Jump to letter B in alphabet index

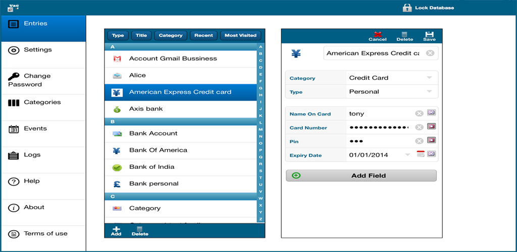pyautogui.click(x=261, y=53)
